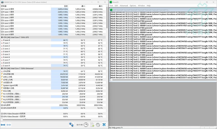The height and width of the screenshot is (129, 217).
Task: Click the maximum CPU package power 46.033 W
Action: (98, 74)
